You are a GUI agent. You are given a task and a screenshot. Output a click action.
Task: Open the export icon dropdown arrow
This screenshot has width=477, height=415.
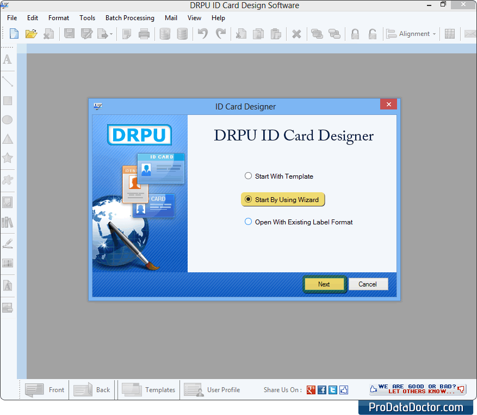(x=111, y=34)
